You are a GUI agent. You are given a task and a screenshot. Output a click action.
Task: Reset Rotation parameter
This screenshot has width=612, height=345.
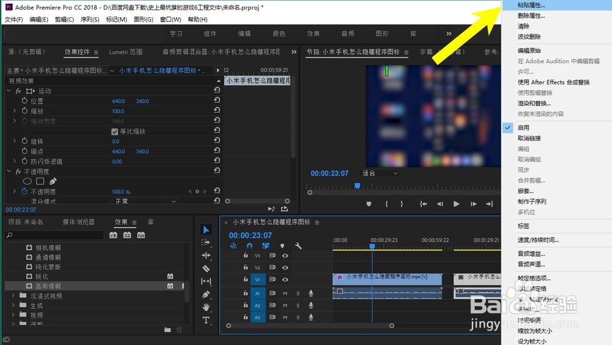pyautogui.click(x=217, y=141)
